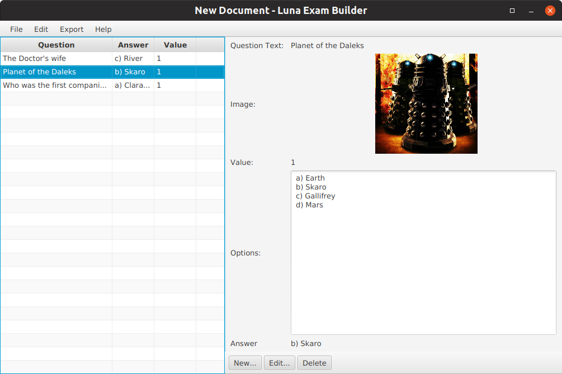Viewport: 562px width, 374px height.
Task: Select 'Planet of the Daleks' table row
Action: click(112, 72)
